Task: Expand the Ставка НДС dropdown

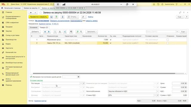Action: pos(155,95)
